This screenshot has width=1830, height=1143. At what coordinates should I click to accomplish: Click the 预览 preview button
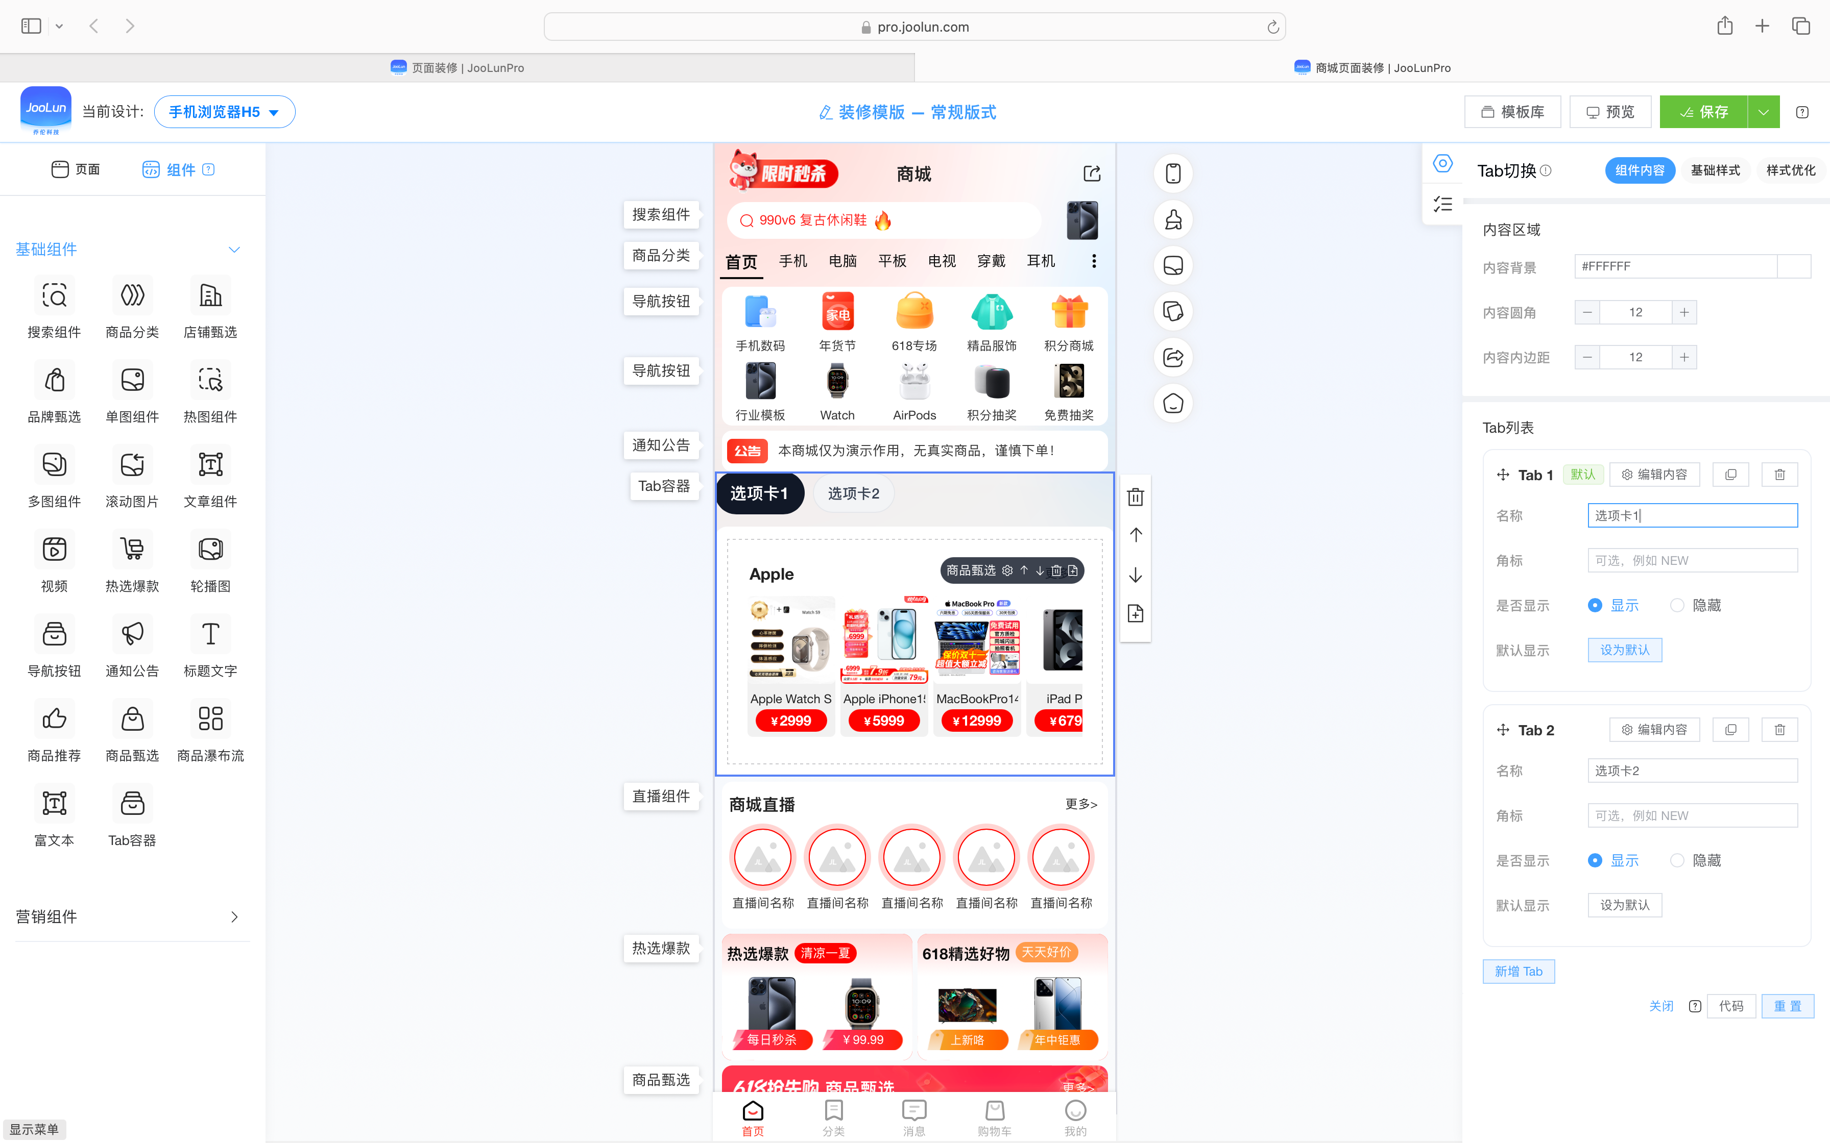click(x=1611, y=112)
